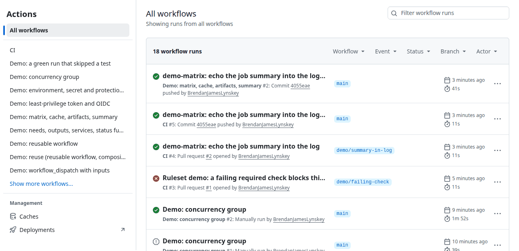Select Demo: workflow_dispatch with inputs
Viewport: 519px width, 251px height.
68,170
